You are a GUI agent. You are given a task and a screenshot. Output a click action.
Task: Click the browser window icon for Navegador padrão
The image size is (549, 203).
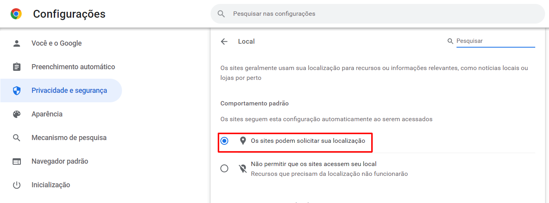coord(17,161)
